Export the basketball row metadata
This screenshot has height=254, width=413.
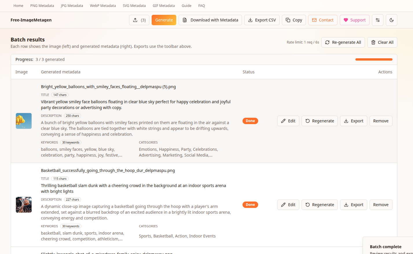tap(354, 205)
